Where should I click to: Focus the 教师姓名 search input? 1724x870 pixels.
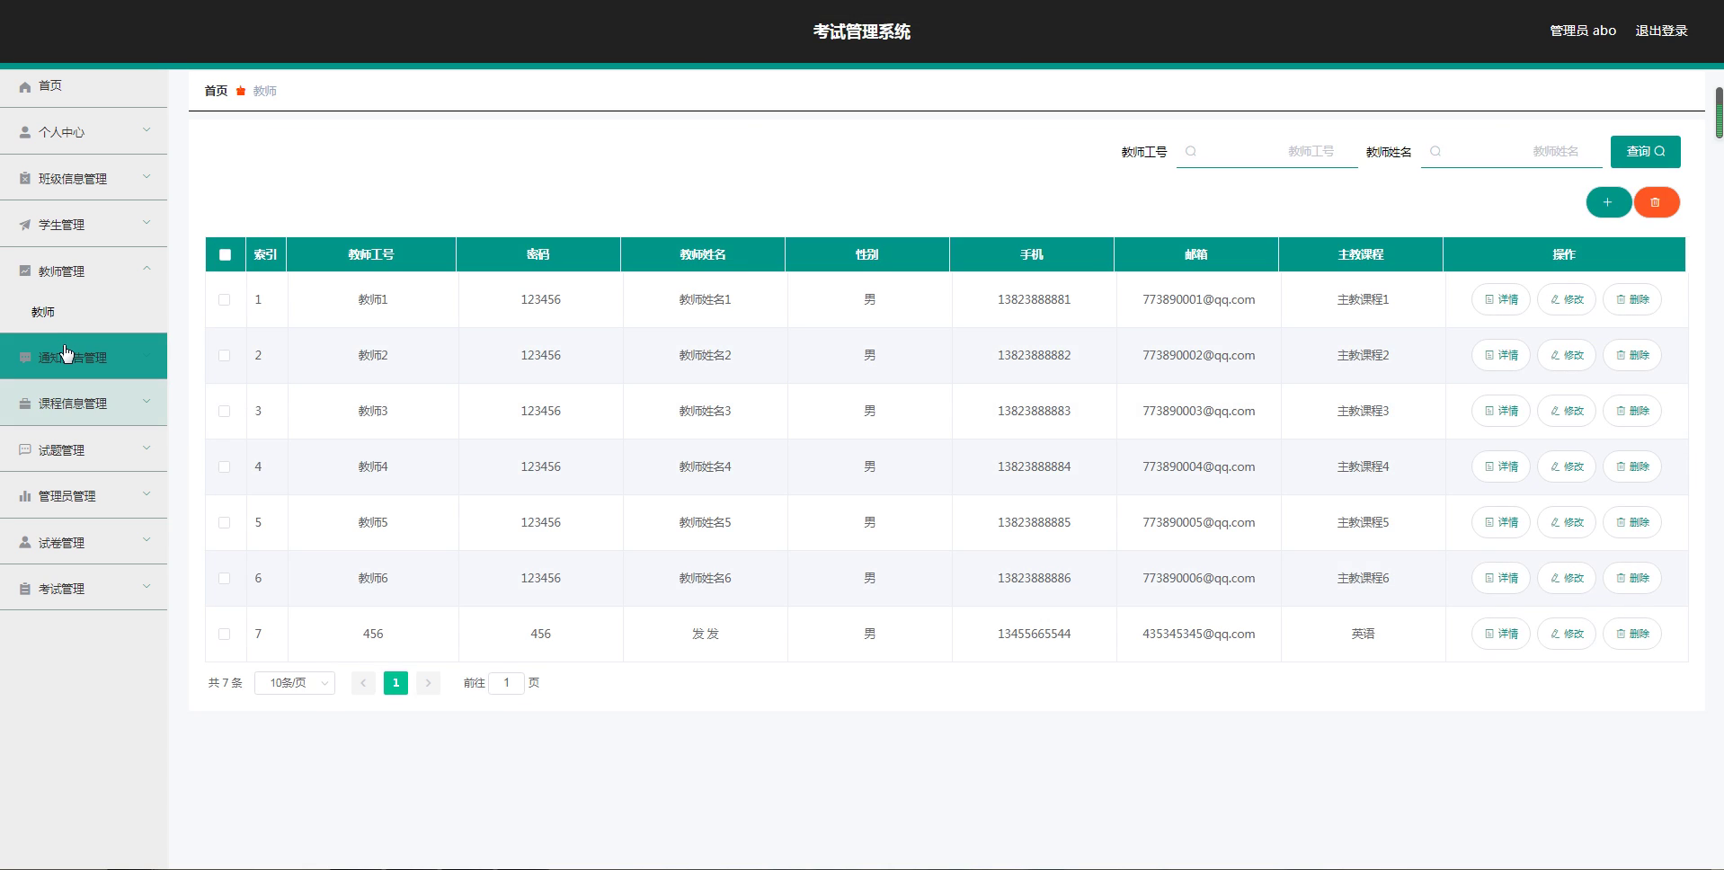coord(1511,151)
